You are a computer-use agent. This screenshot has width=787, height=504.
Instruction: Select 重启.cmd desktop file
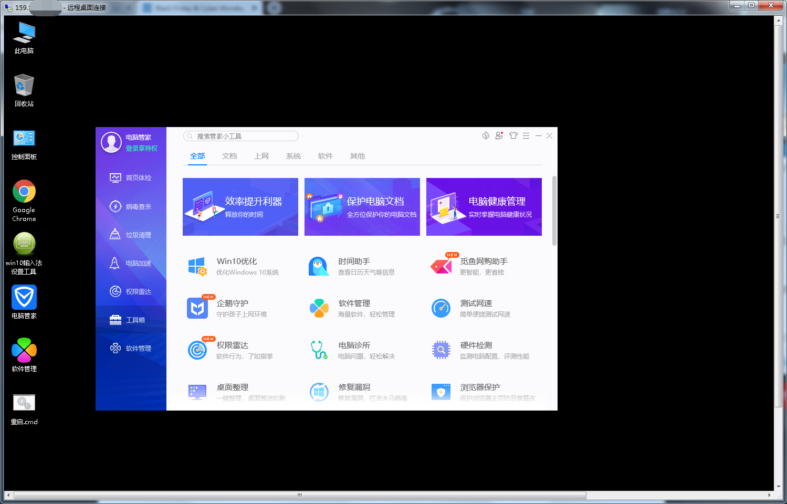tap(24, 409)
